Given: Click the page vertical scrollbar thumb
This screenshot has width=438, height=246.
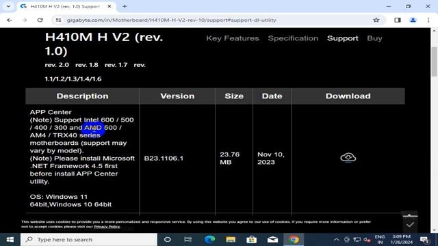Looking at the screenshot, I should pos(434,61).
